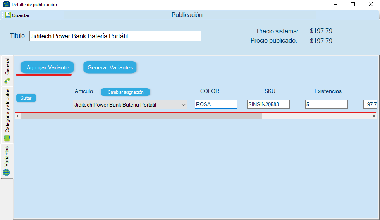Click the price field showing 197.7
The image size is (380, 220).
click(370, 105)
